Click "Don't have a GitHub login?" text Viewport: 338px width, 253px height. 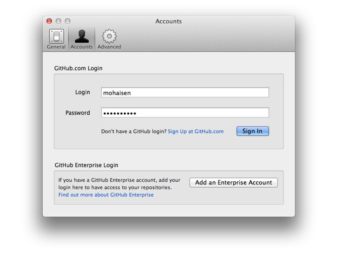click(x=134, y=131)
